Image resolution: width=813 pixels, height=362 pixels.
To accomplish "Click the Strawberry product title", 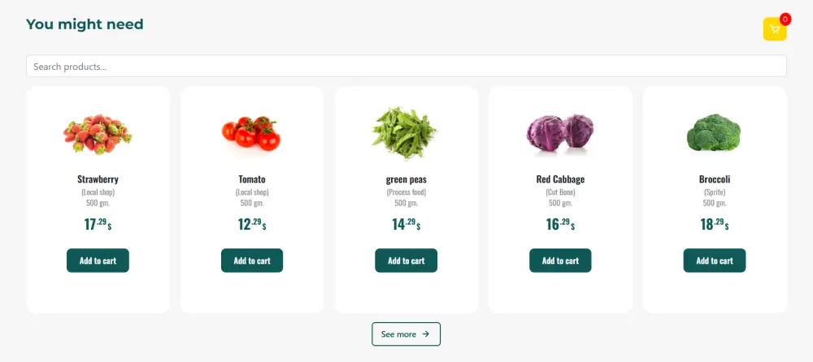I will click(x=98, y=179).
